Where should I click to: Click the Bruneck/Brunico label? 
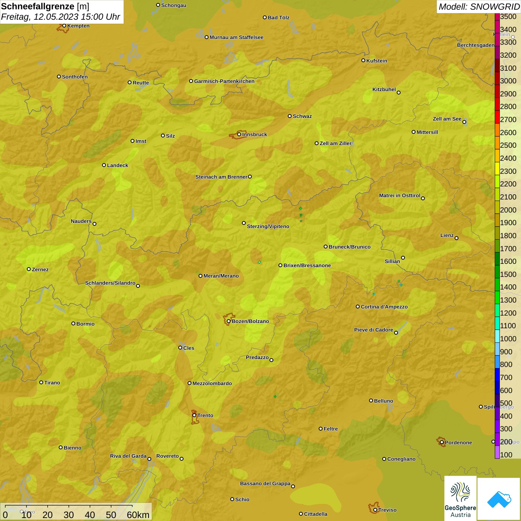[x=349, y=247]
